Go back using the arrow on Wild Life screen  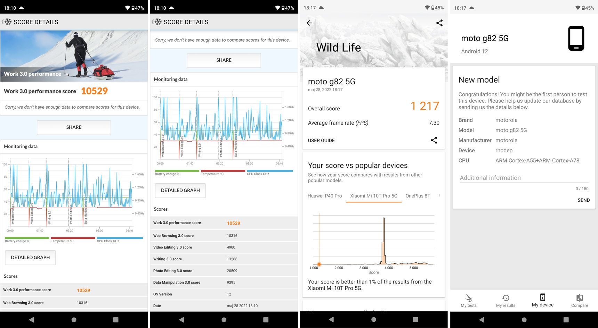[x=309, y=23]
